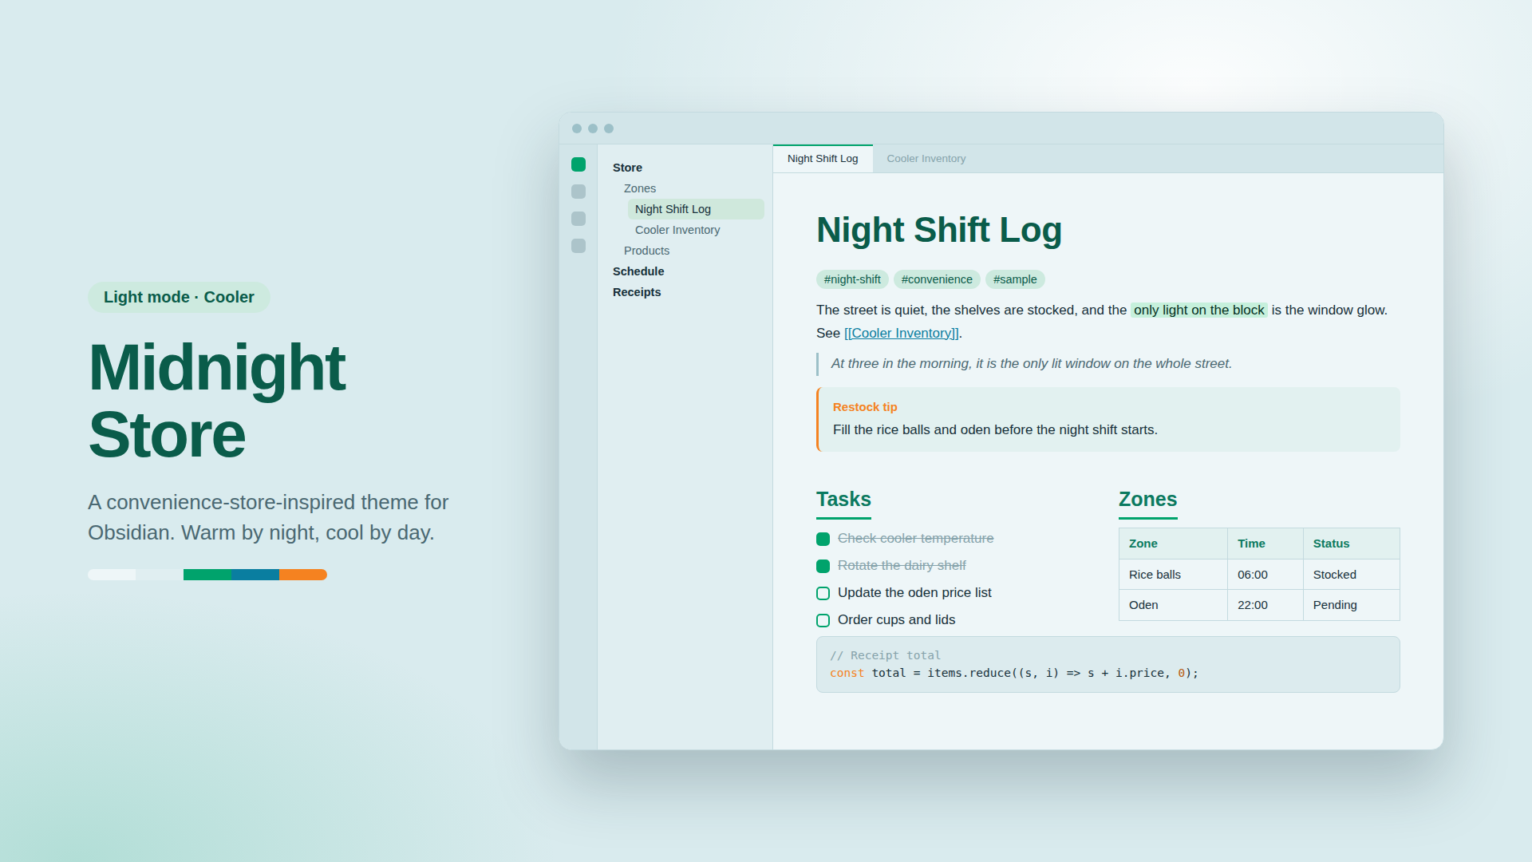Check Update the oden price list
This screenshot has height=862, width=1532.
click(823, 594)
